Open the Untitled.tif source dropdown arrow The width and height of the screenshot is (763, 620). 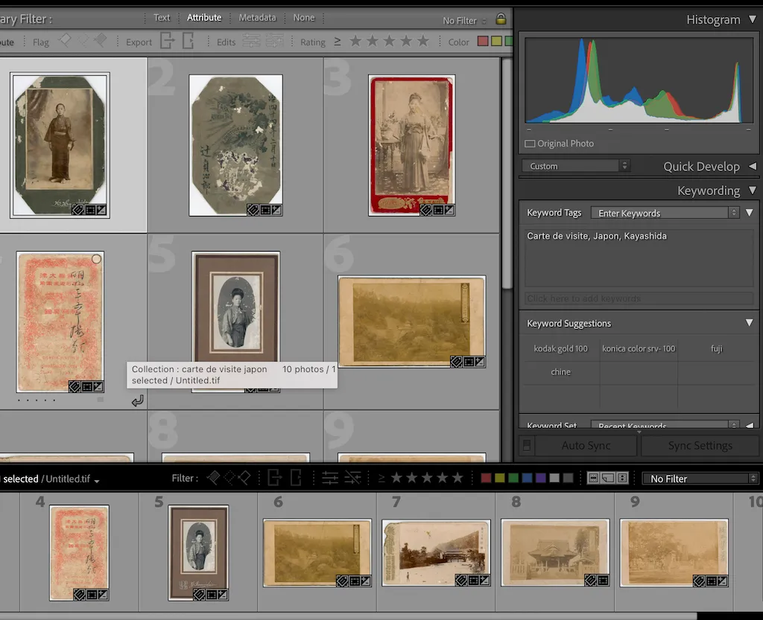coord(97,481)
